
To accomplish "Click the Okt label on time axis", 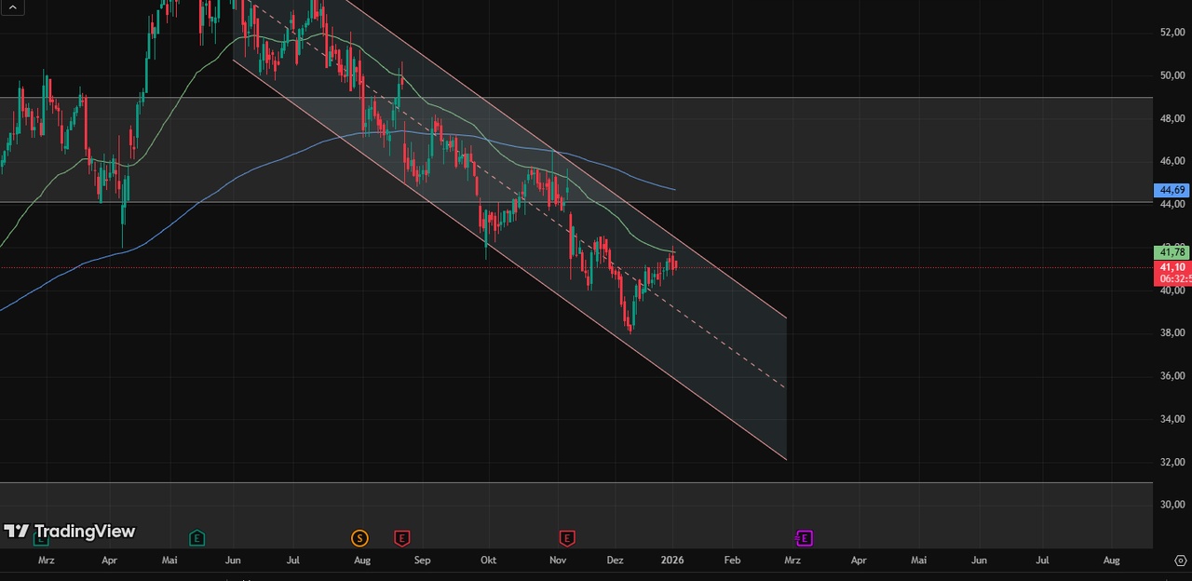I will pyautogui.click(x=488, y=561).
